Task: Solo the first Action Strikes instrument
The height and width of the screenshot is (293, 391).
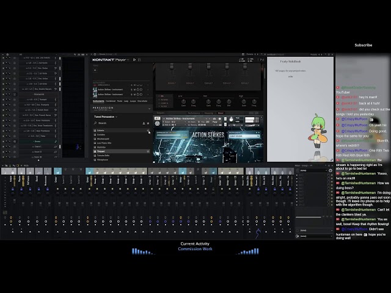Action: (132, 90)
